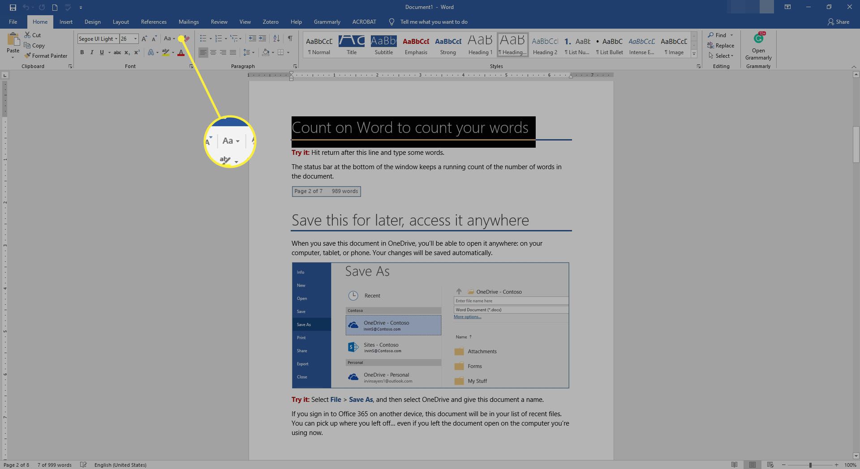
Task: Switch to the Layout tab
Action: tap(120, 21)
